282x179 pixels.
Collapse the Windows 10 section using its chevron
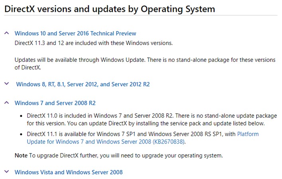point(7,33)
